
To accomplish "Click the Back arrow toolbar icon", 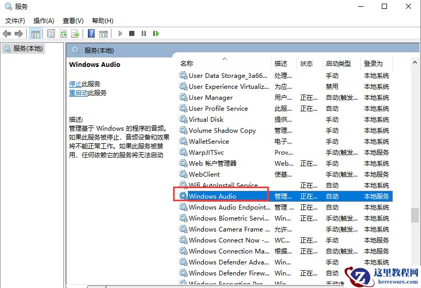I will coord(7,33).
